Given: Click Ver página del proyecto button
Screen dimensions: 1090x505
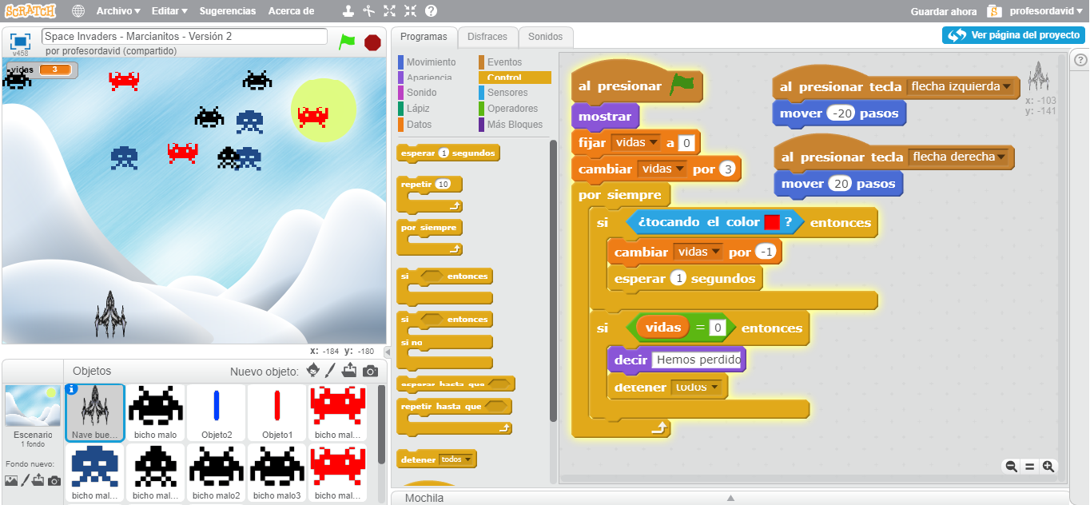Looking at the screenshot, I should (x=1013, y=35).
